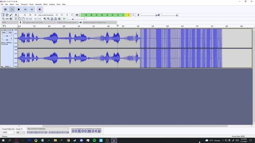Click the track Select button

[7, 66]
